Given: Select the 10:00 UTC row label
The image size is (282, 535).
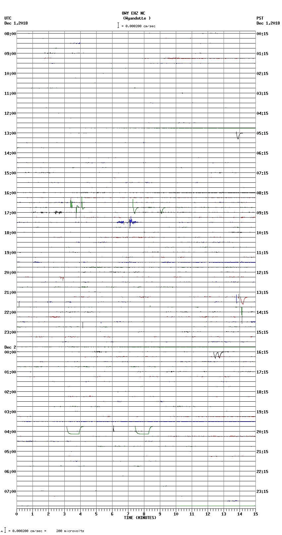Looking at the screenshot, I should pyautogui.click(x=10, y=74).
